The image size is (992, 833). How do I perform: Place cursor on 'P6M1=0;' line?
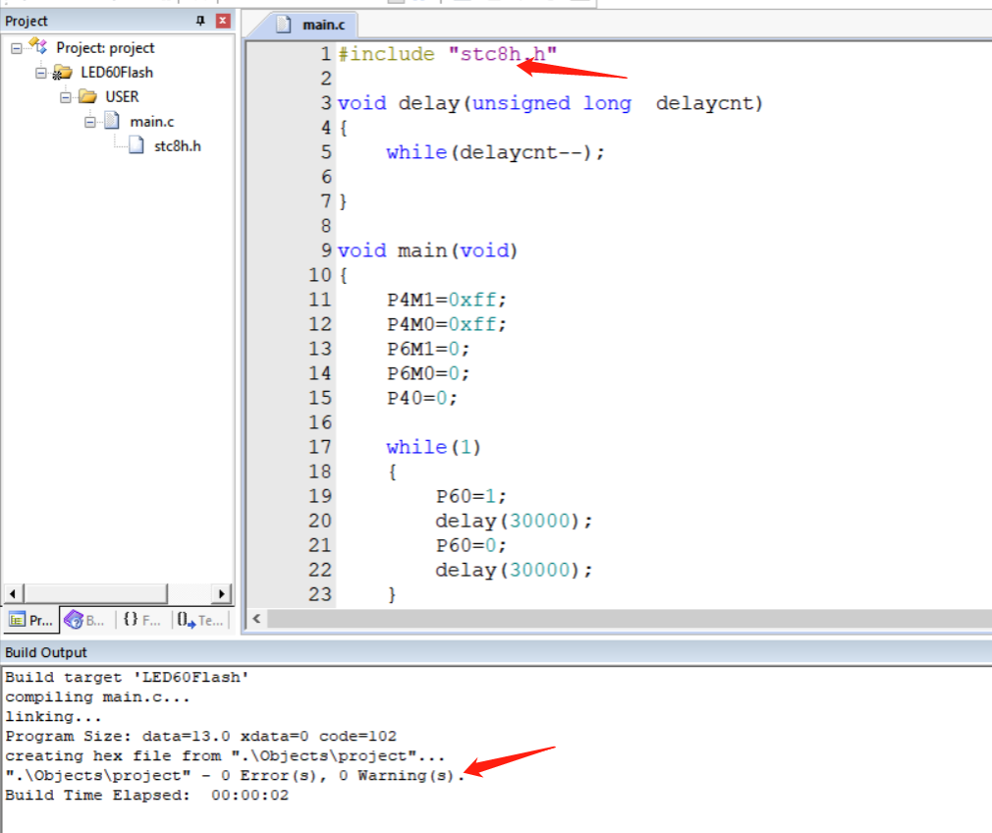428,349
